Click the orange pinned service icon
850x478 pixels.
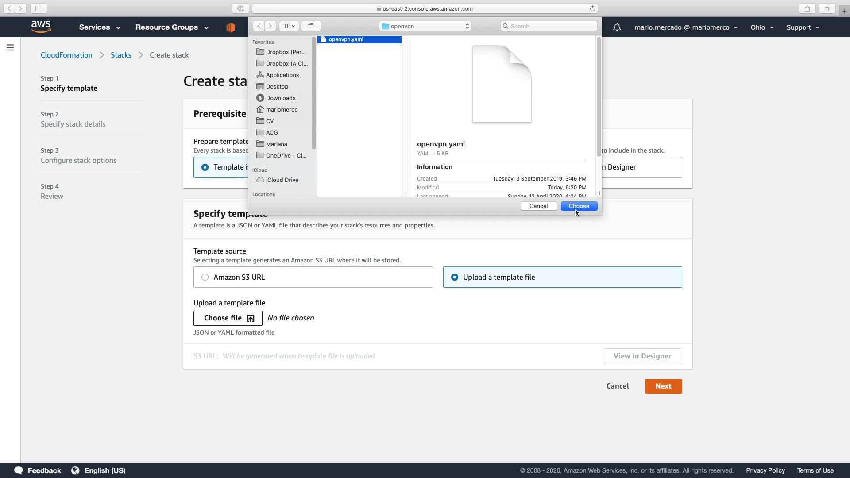(230, 27)
